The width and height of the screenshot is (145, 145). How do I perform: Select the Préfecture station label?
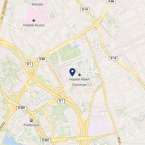(x=31, y=125)
